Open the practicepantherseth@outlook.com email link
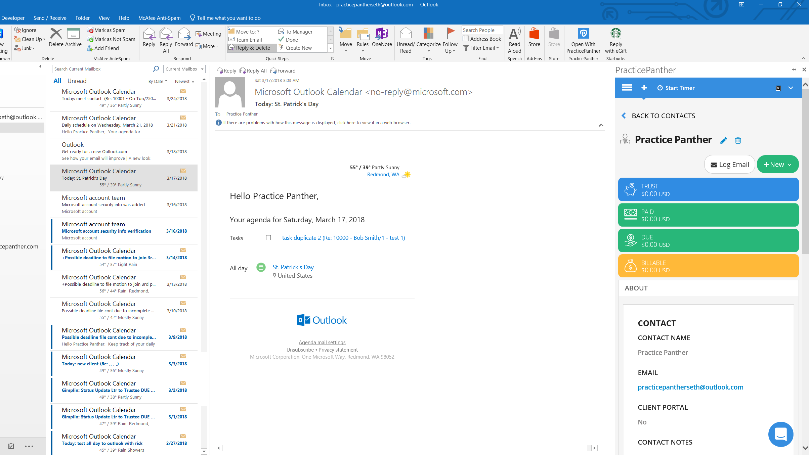Viewport: 809px width, 455px height. point(690,387)
